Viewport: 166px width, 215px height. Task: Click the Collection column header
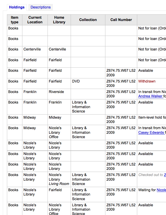tap(88, 20)
